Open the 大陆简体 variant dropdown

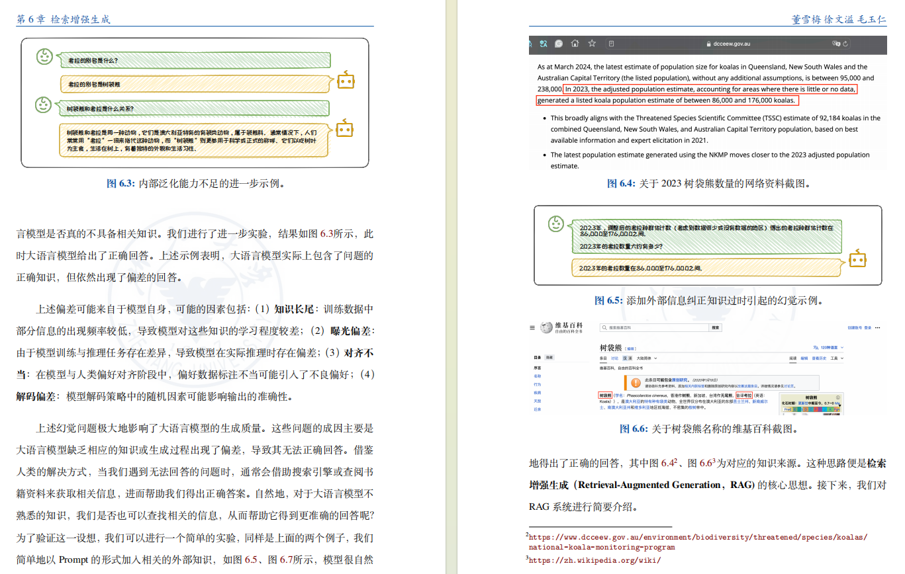(644, 358)
